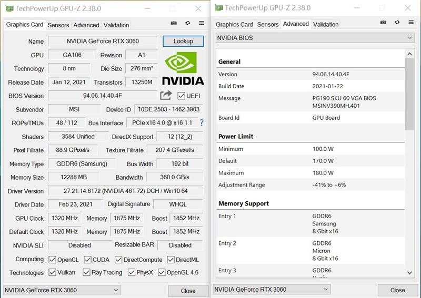This screenshot has width=421, height=298.
Task: Click the Pixel Fillrate 88.9 GPixel/s field
Action: (73, 150)
